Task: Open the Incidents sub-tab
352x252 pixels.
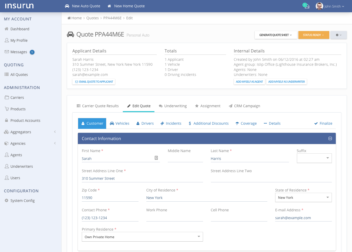Action: click(171, 123)
